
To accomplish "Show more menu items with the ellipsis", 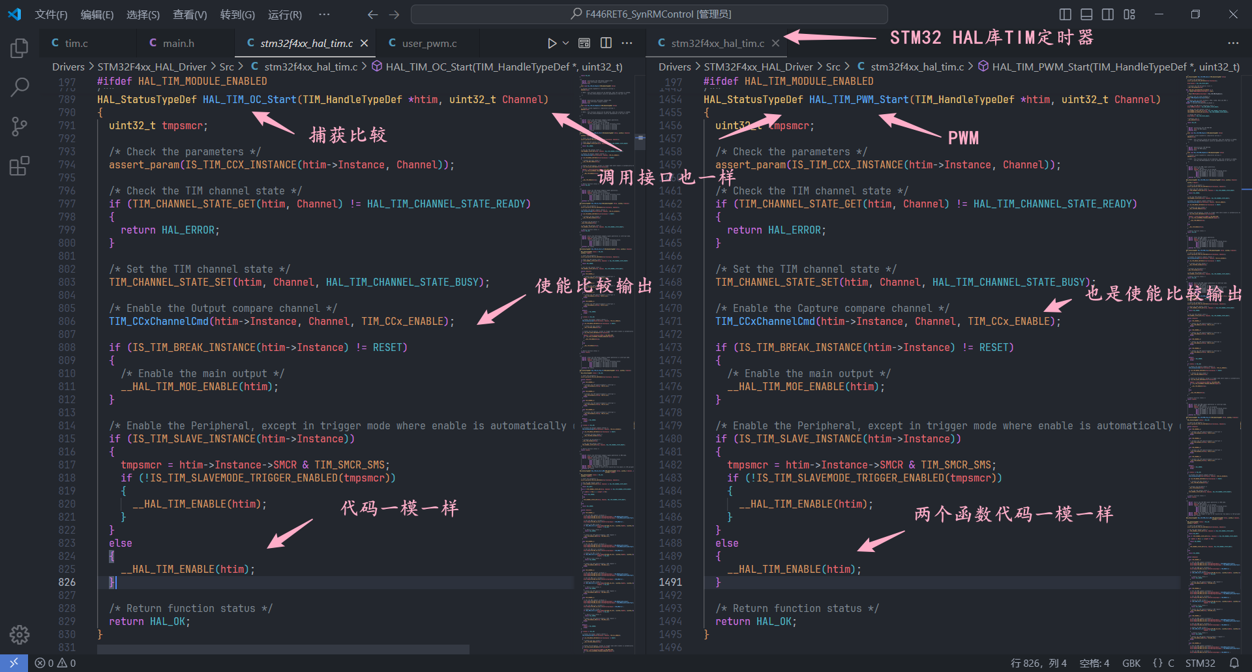I will [324, 14].
